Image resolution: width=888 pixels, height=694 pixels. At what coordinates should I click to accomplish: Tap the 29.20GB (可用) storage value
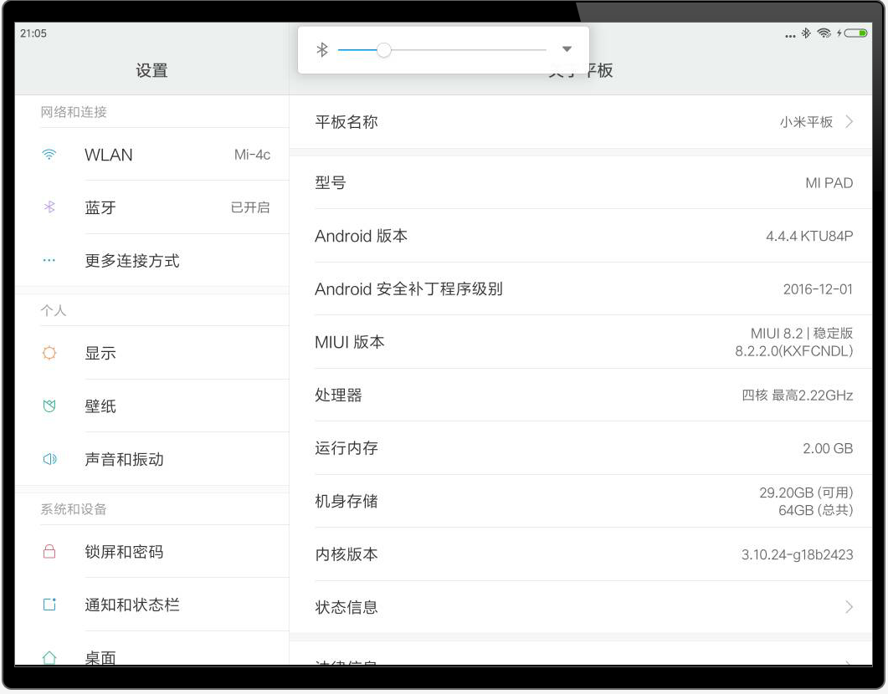[807, 492]
